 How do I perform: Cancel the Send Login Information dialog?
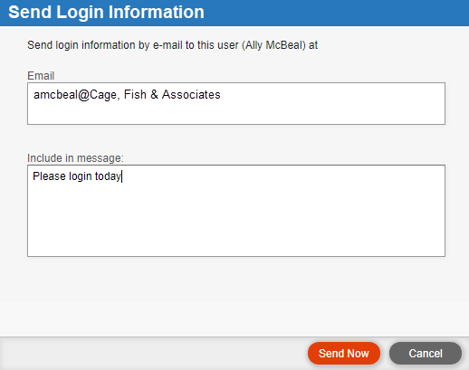pos(426,353)
